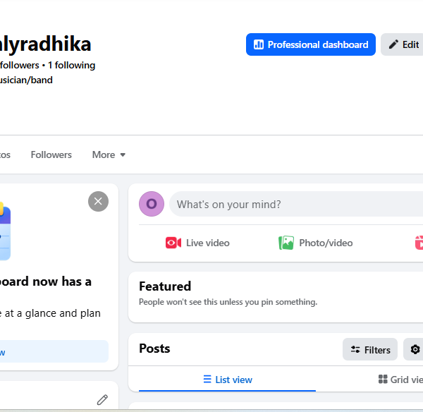Click the List view lines icon
This screenshot has height=412, width=423.
207,379
